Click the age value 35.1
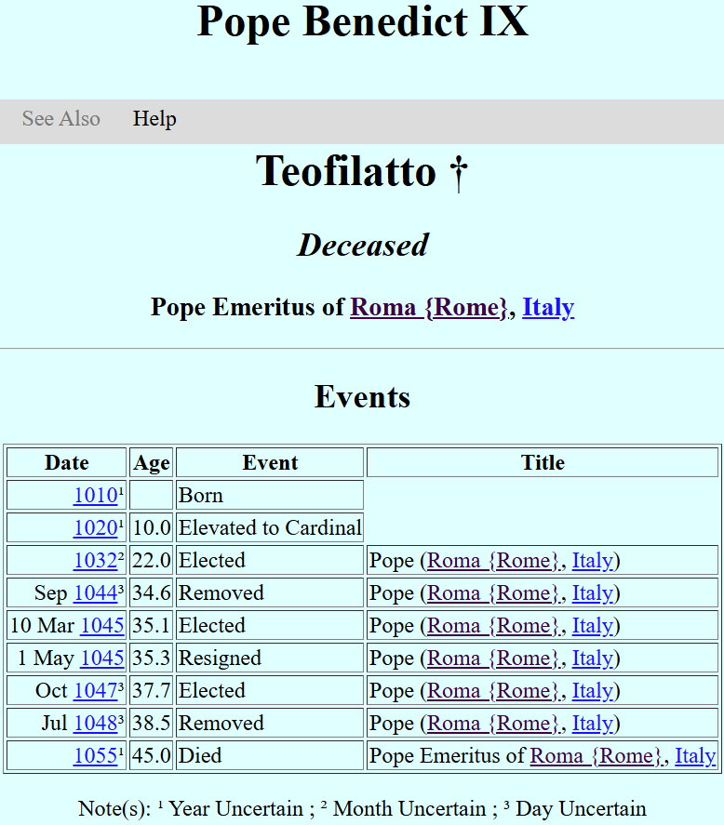 click(x=152, y=626)
